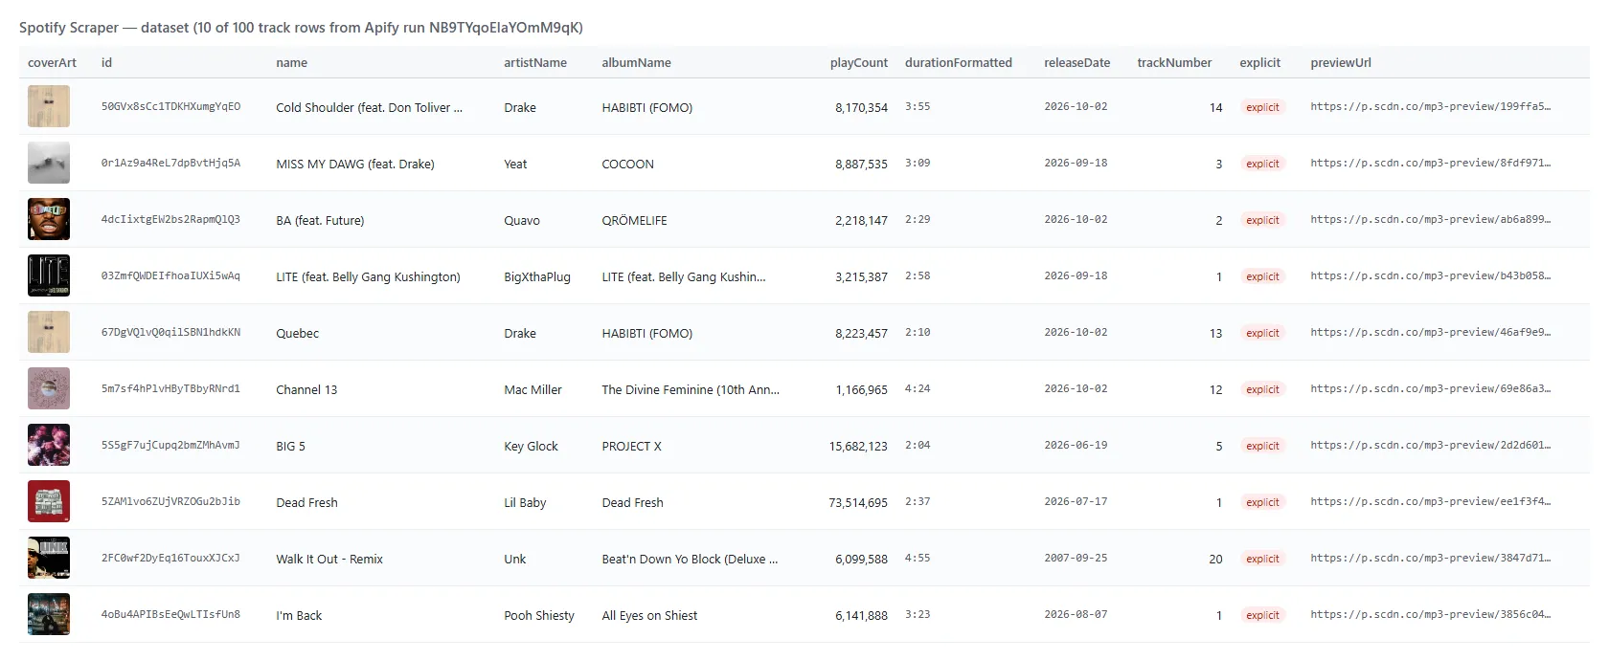Open cover art thumbnail for BA (feat. Future)
The height and width of the screenshot is (660, 1609).
coord(49,219)
